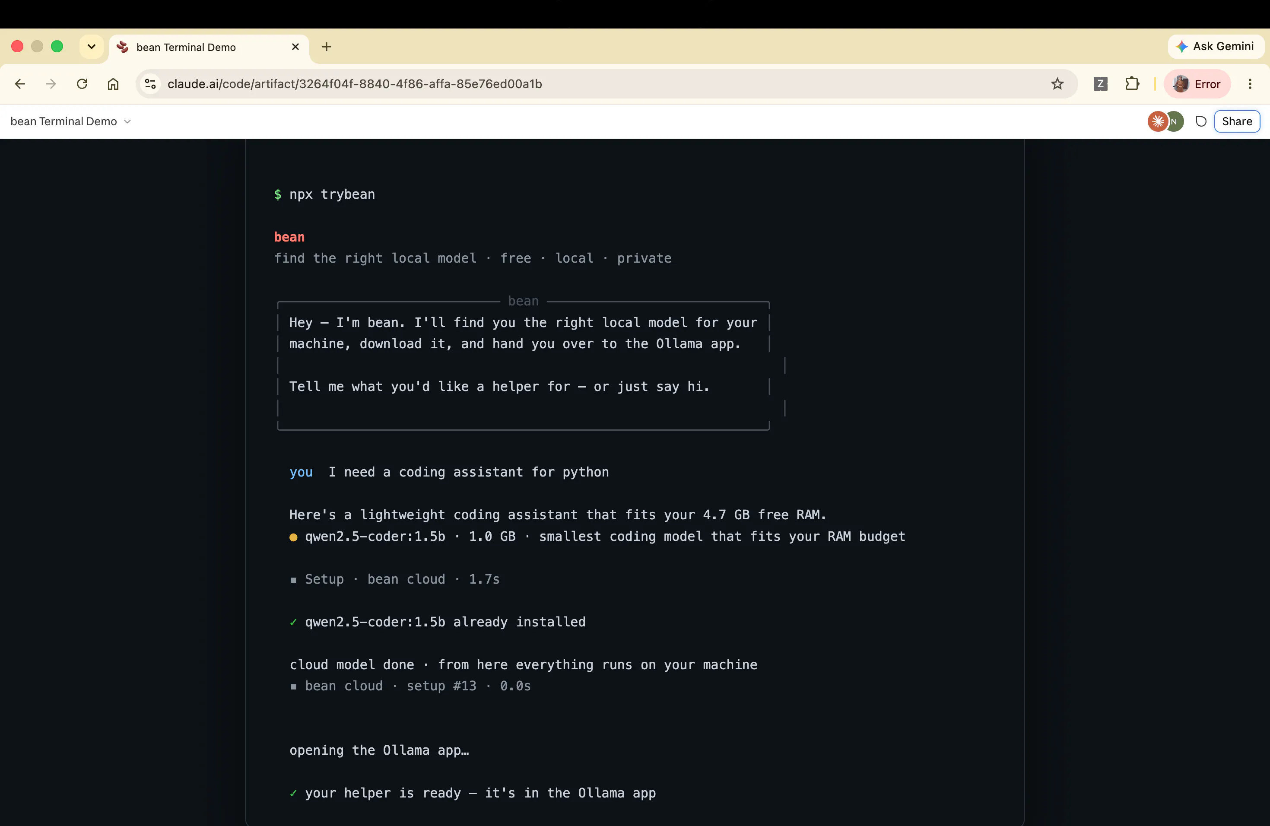Expand the tab search dropdown arrow

pos(91,46)
